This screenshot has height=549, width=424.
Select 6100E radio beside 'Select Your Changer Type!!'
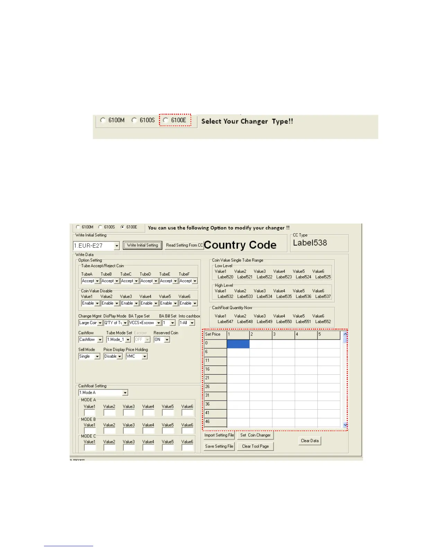[166, 120]
